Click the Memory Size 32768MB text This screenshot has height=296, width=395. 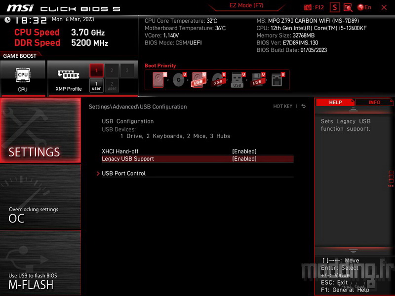coord(285,36)
